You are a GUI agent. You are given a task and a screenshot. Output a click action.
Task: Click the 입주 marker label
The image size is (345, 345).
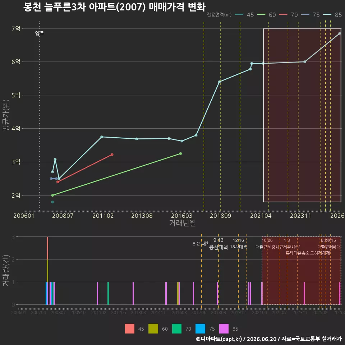40,33
